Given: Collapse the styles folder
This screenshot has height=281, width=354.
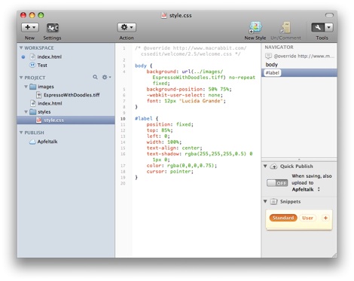Looking at the screenshot, I should [26, 111].
